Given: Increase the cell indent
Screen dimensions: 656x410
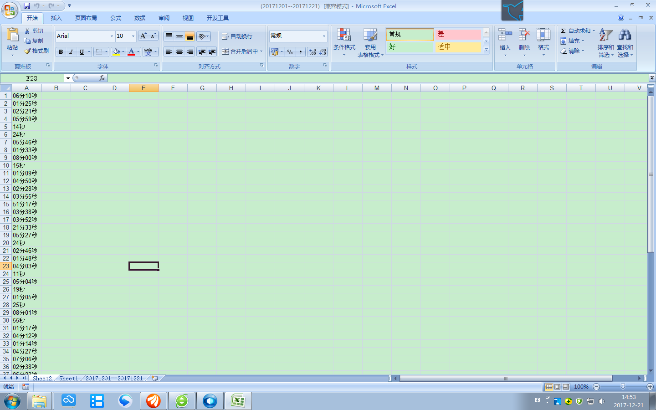Looking at the screenshot, I should (x=212, y=51).
